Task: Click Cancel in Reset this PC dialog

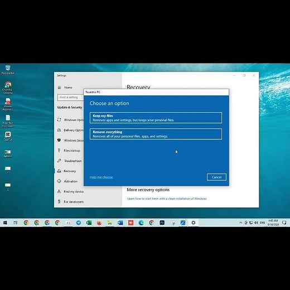Action: coord(216,177)
